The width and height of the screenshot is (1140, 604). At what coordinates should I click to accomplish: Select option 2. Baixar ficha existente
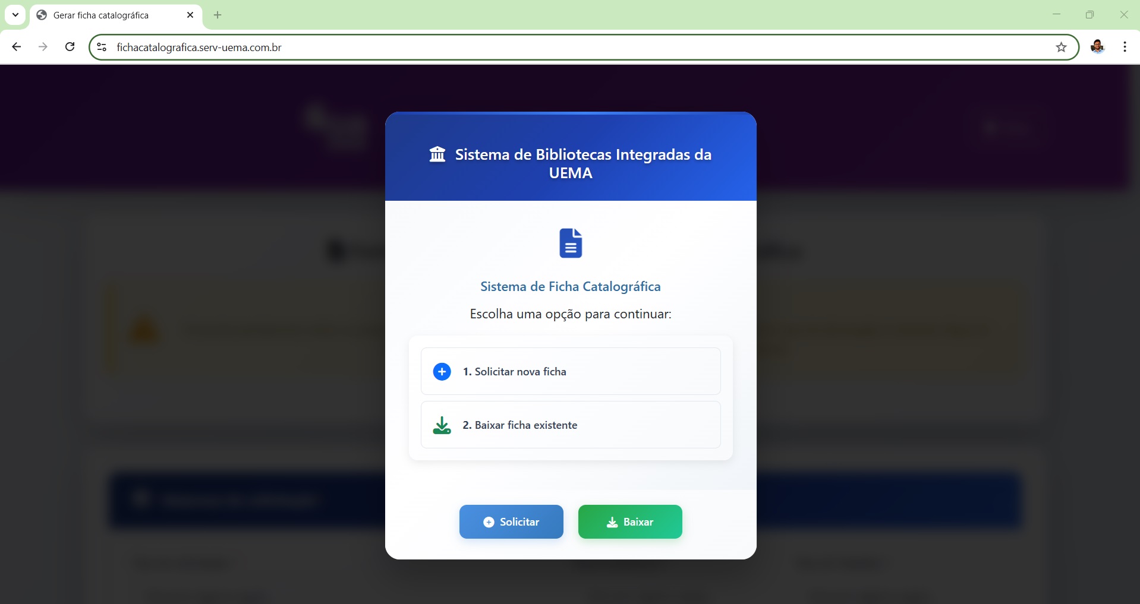click(x=571, y=425)
